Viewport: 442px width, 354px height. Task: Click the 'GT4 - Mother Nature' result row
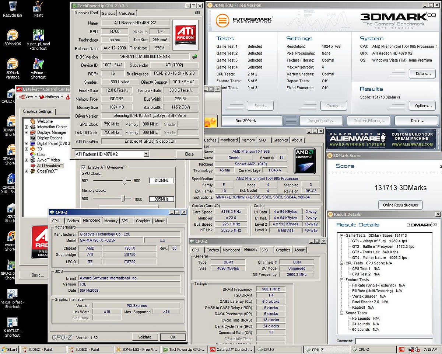tap(380, 258)
